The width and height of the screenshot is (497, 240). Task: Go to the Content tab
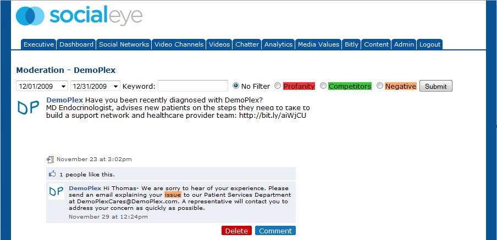point(376,44)
